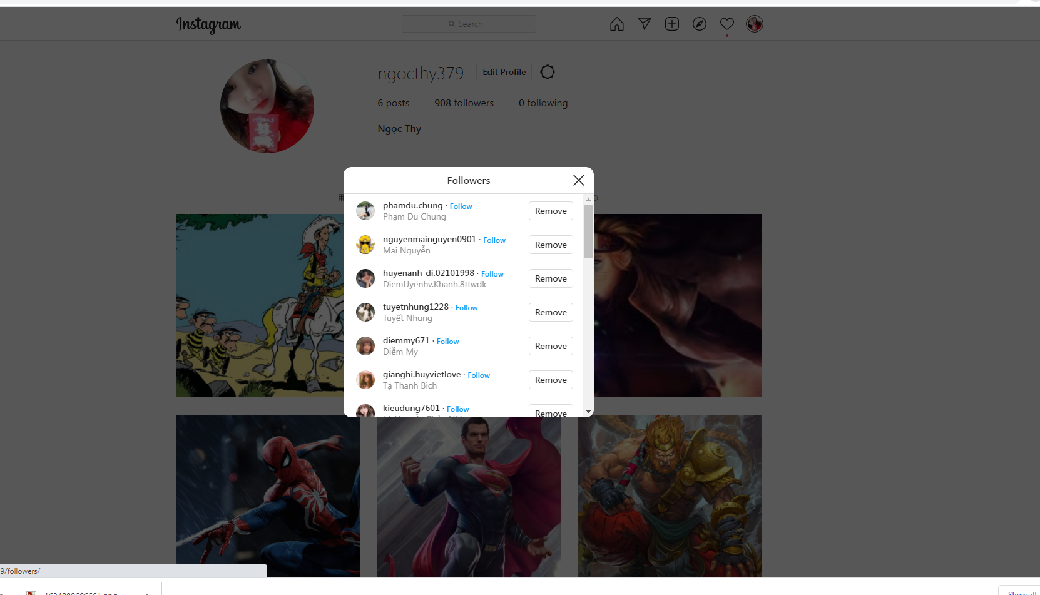Open Instagram home feed icon
Screen dimensions: 1040x595
click(x=616, y=24)
